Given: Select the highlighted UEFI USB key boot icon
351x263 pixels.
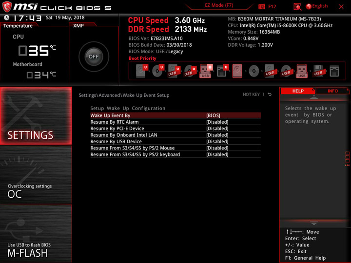Looking at the screenshot, I should tap(206, 71).
